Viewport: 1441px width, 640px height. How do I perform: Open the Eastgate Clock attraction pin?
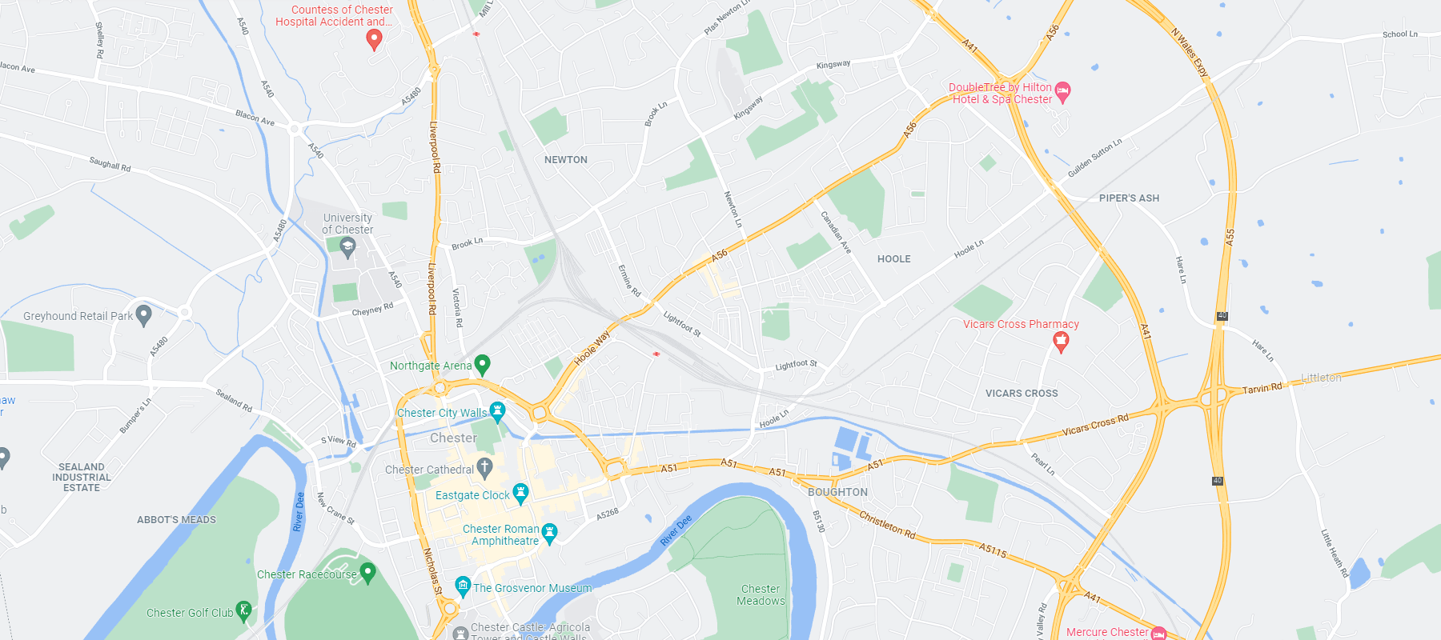[520, 494]
